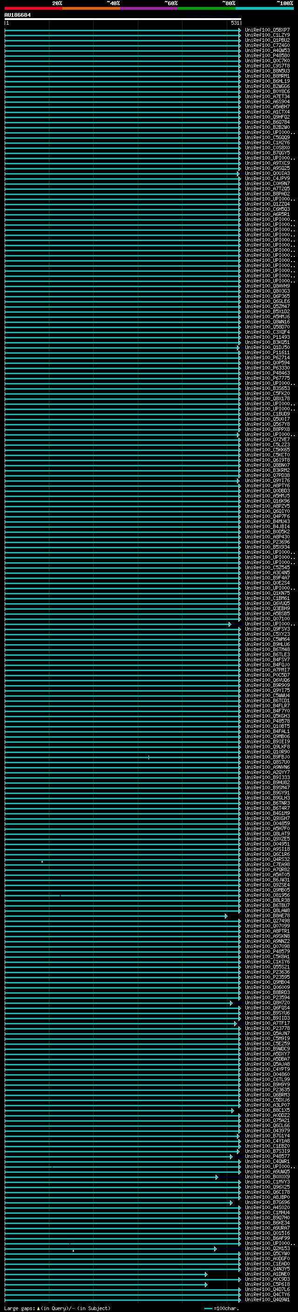The image size is (298, 1312).
Task: Click the purple ~60% identity legend bar
Action: click(149, 8)
